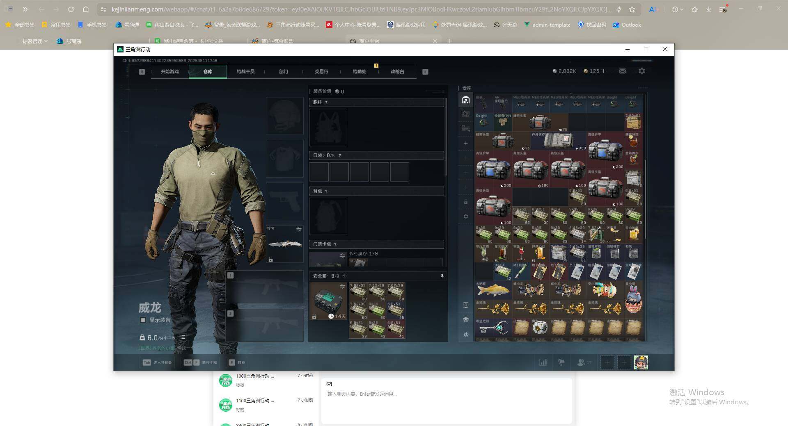Click the 转移 button with the F key
Viewport: 788px width, 426px height.
point(237,362)
